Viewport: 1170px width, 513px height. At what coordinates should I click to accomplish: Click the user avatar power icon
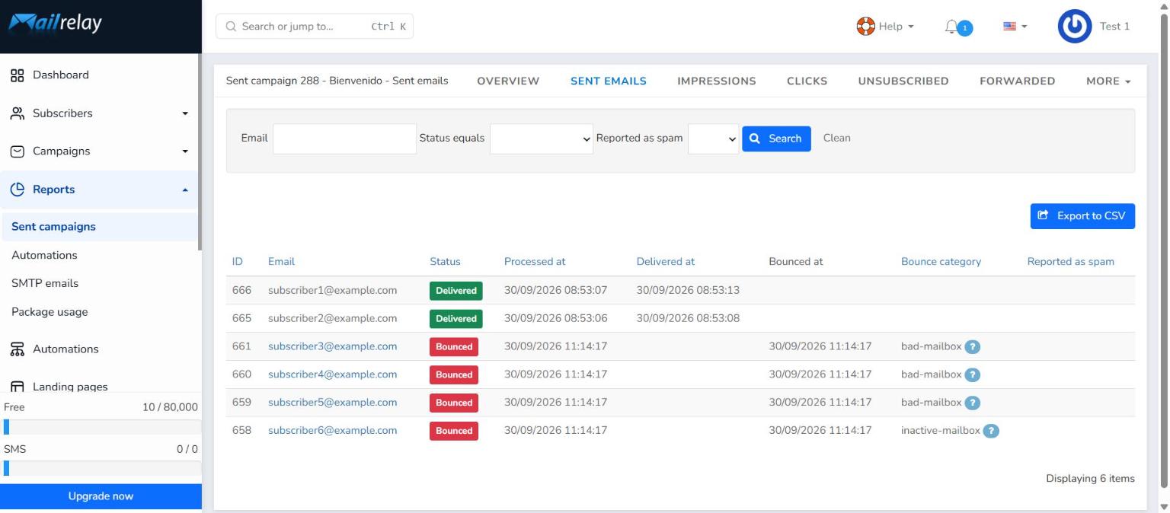[x=1075, y=27]
